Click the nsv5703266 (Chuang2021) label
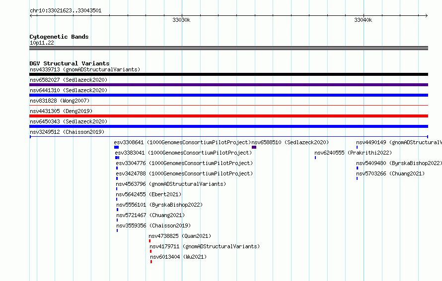The width and height of the screenshot is (442, 281). 390,173
